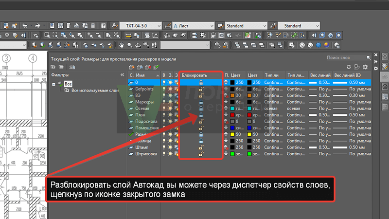Click the Measure distance ruler icon
389x219 pixels.
[x=128, y=36]
